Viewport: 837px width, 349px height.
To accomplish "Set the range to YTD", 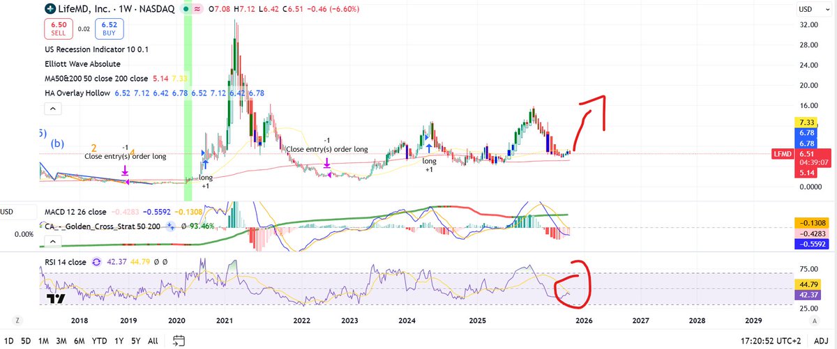I will pyautogui.click(x=100, y=341).
